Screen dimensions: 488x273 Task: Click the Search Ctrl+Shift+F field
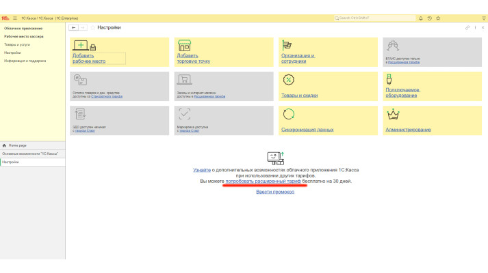point(374,18)
